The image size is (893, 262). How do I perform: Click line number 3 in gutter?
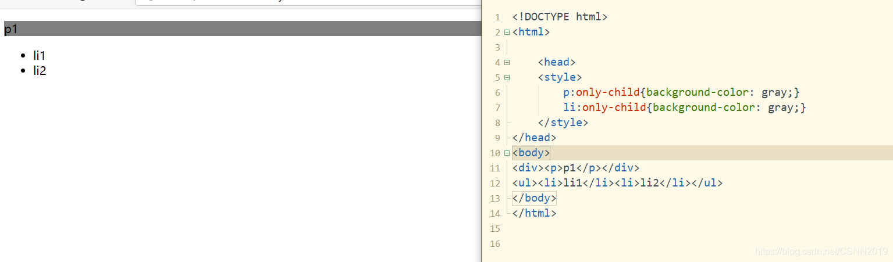click(x=497, y=47)
